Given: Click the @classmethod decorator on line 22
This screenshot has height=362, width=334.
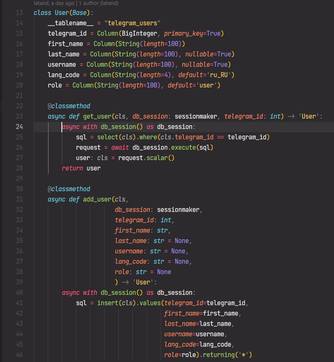Looking at the screenshot, I should (x=69, y=106).
